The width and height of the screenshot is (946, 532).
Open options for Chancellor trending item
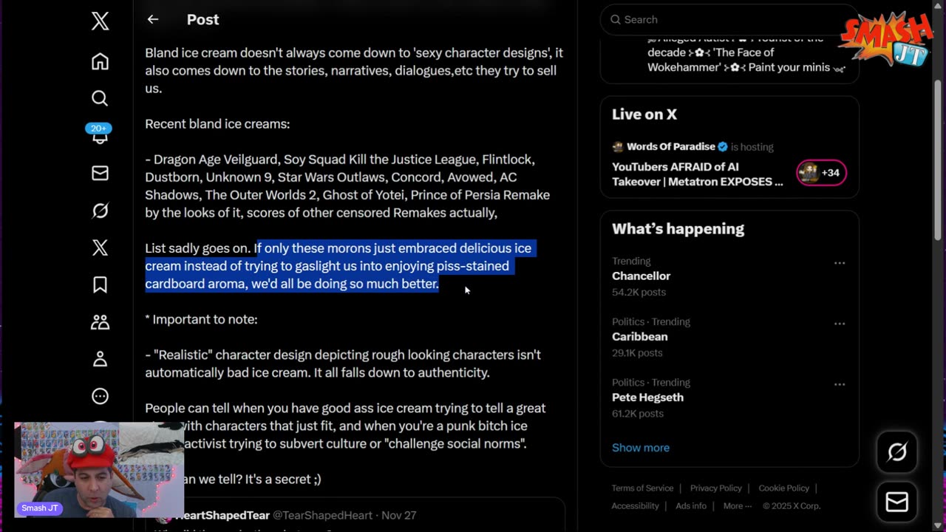839,263
